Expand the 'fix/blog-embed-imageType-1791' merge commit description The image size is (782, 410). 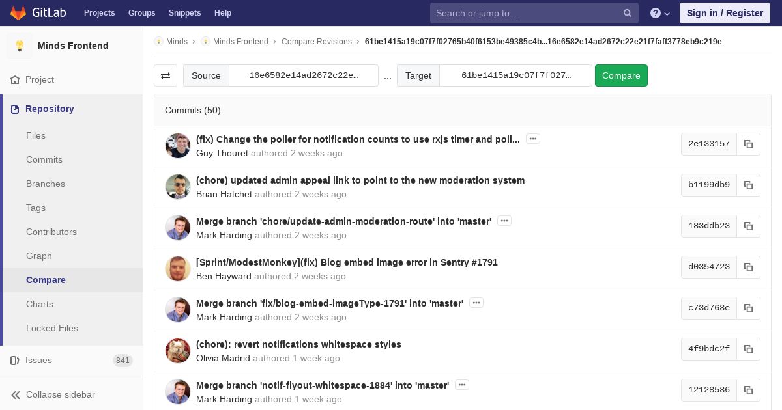tap(476, 303)
